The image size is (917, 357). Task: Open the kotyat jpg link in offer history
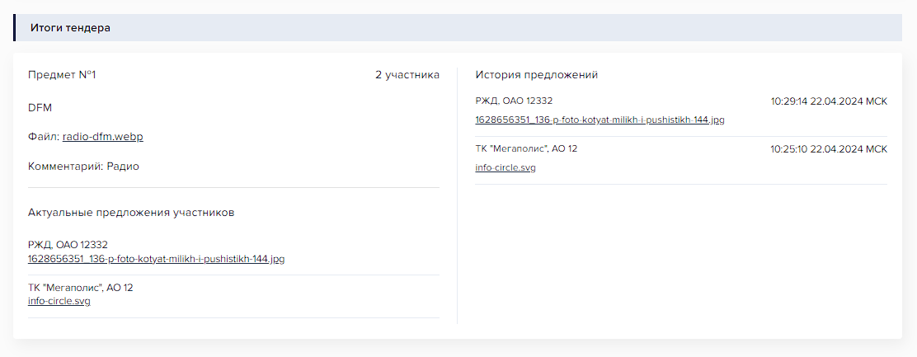600,120
